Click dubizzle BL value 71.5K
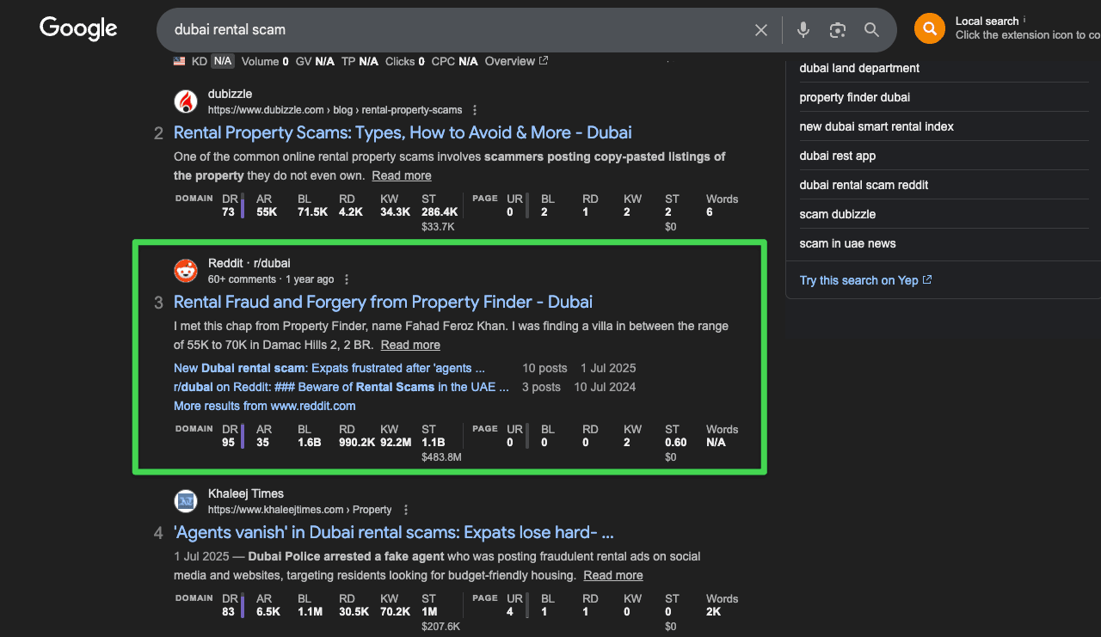The image size is (1101, 637). click(313, 212)
